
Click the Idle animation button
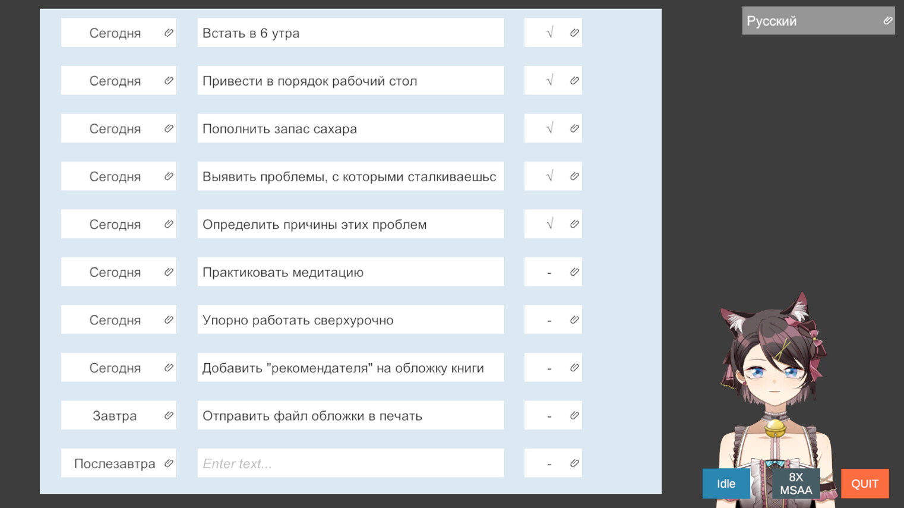click(x=726, y=483)
